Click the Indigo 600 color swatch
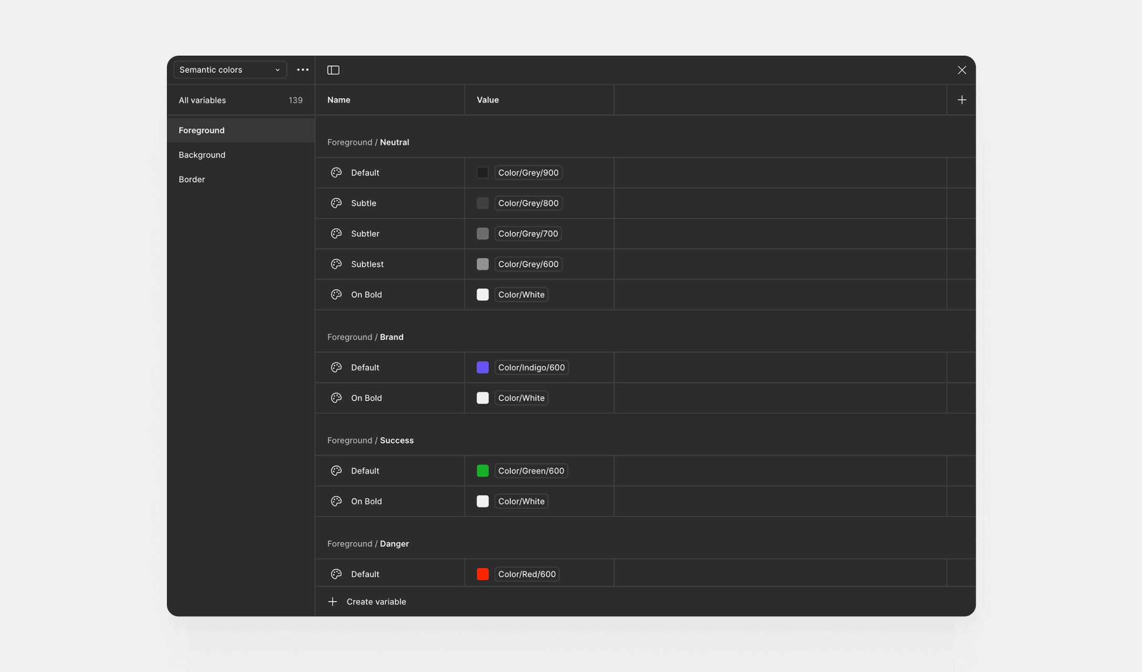 tap(482, 367)
